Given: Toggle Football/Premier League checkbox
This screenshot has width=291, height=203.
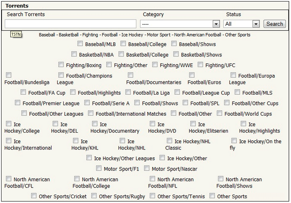Looking at the screenshot, I should [17, 103].
